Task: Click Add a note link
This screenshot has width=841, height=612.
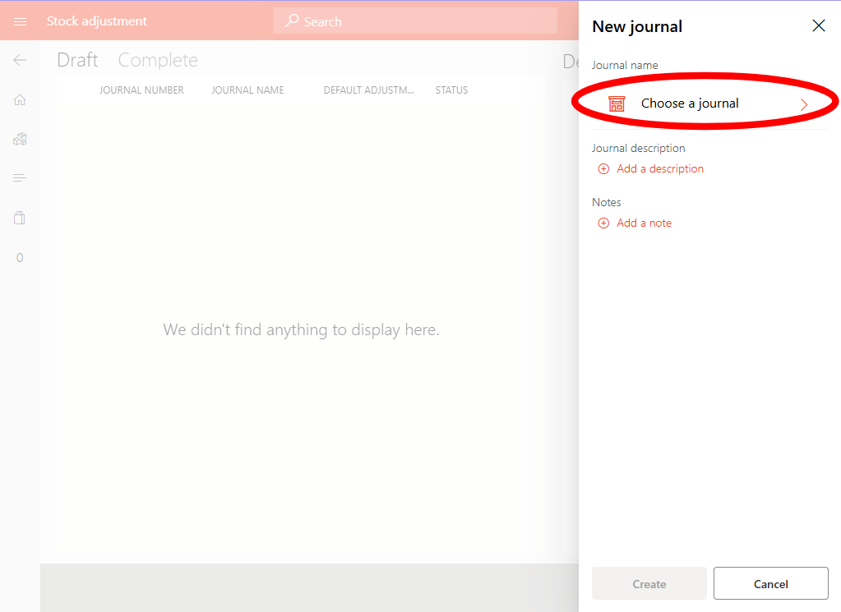Action: 644,223
